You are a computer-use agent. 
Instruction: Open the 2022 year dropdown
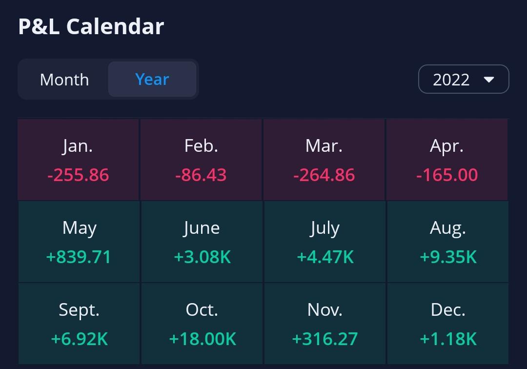point(463,79)
